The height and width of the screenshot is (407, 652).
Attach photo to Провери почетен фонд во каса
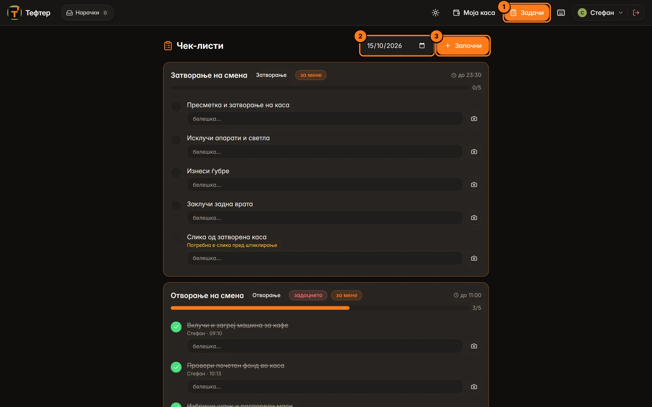point(474,387)
